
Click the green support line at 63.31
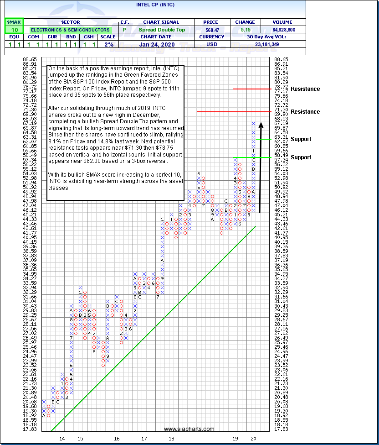264,139
